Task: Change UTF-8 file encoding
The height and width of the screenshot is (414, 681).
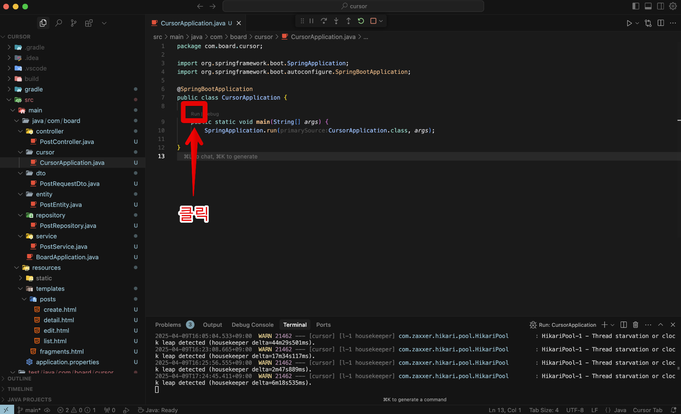Action: click(575, 410)
